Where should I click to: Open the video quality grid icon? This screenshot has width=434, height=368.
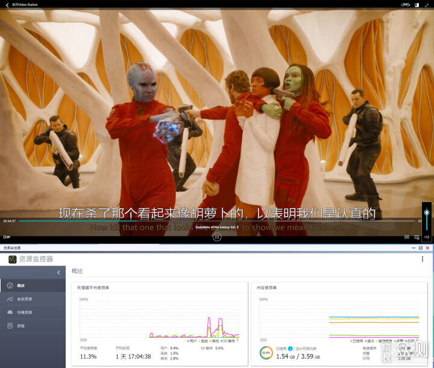pyautogui.click(x=407, y=237)
